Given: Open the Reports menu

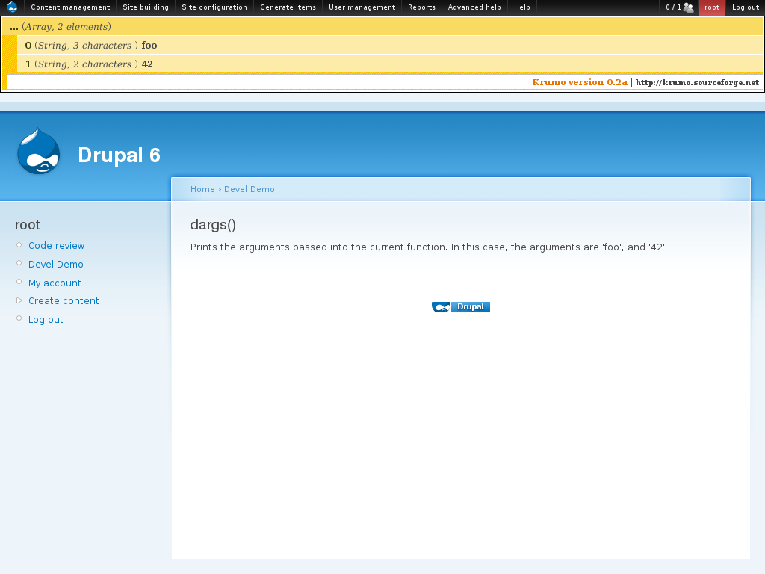Looking at the screenshot, I should (x=421, y=7).
